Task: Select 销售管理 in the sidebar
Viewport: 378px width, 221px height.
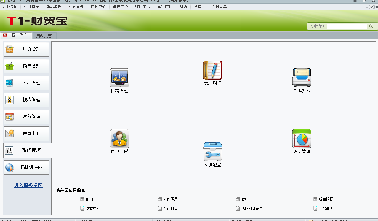Action: 27,66
